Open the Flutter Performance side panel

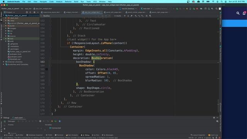click(x=220, y=54)
